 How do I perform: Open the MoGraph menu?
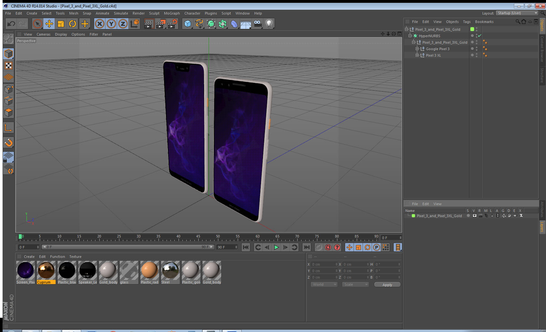(x=172, y=13)
